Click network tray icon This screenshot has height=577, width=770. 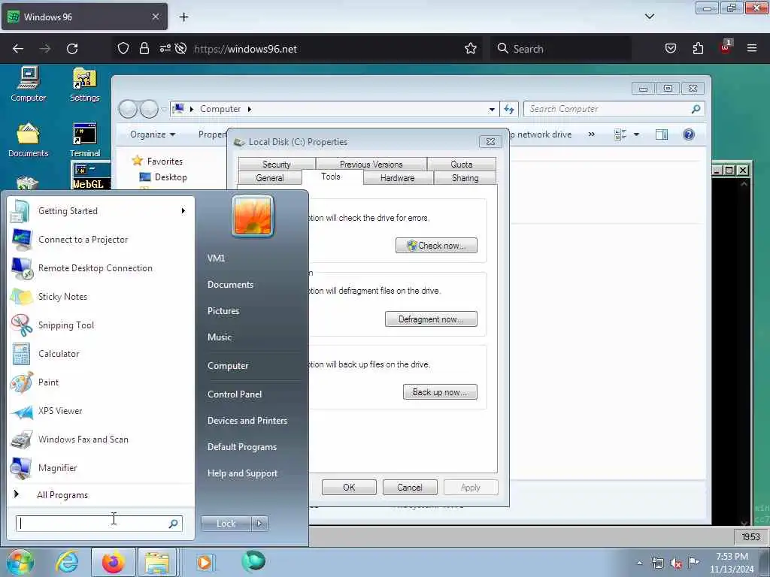point(657,563)
